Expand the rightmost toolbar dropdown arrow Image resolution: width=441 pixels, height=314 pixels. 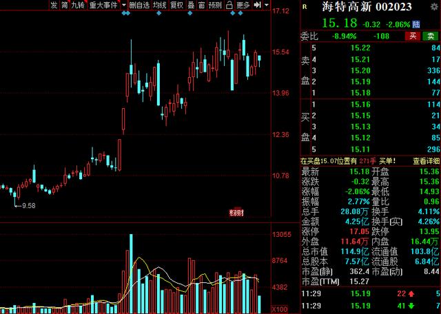coord(267,5)
